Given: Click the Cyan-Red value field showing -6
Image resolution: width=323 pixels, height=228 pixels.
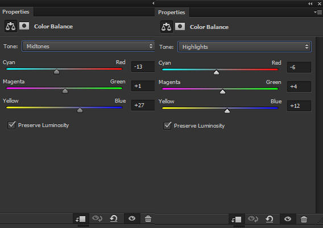Looking at the screenshot, I should tap(299, 67).
